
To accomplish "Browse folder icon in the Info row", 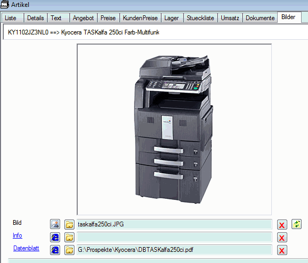I will [69, 238].
